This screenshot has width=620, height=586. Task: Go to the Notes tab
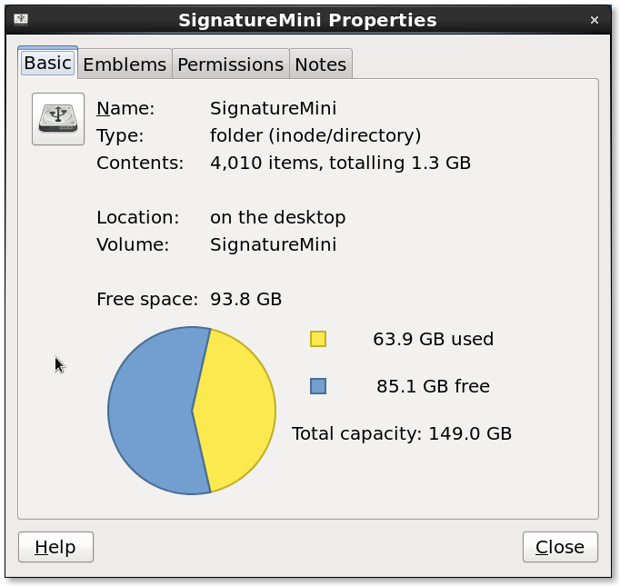(x=321, y=64)
